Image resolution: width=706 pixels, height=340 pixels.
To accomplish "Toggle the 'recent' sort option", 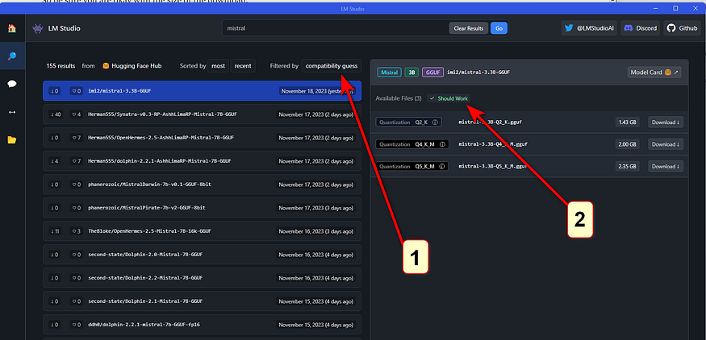I will pyautogui.click(x=243, y=65).
